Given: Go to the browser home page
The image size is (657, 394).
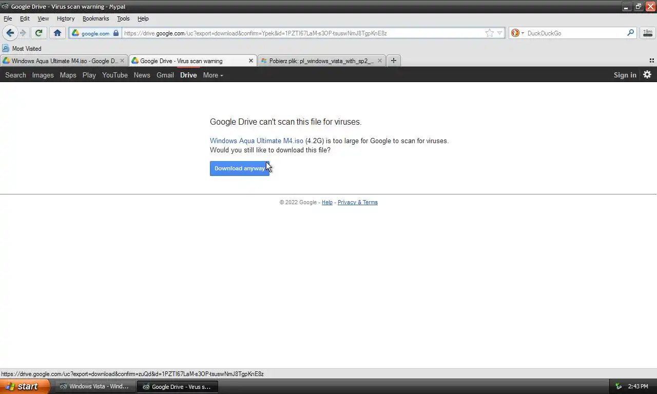Looking at the screenshot, I should (x=57, y=33).
